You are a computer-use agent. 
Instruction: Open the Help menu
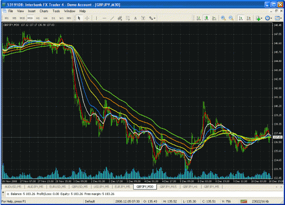[x=83, y=11]
